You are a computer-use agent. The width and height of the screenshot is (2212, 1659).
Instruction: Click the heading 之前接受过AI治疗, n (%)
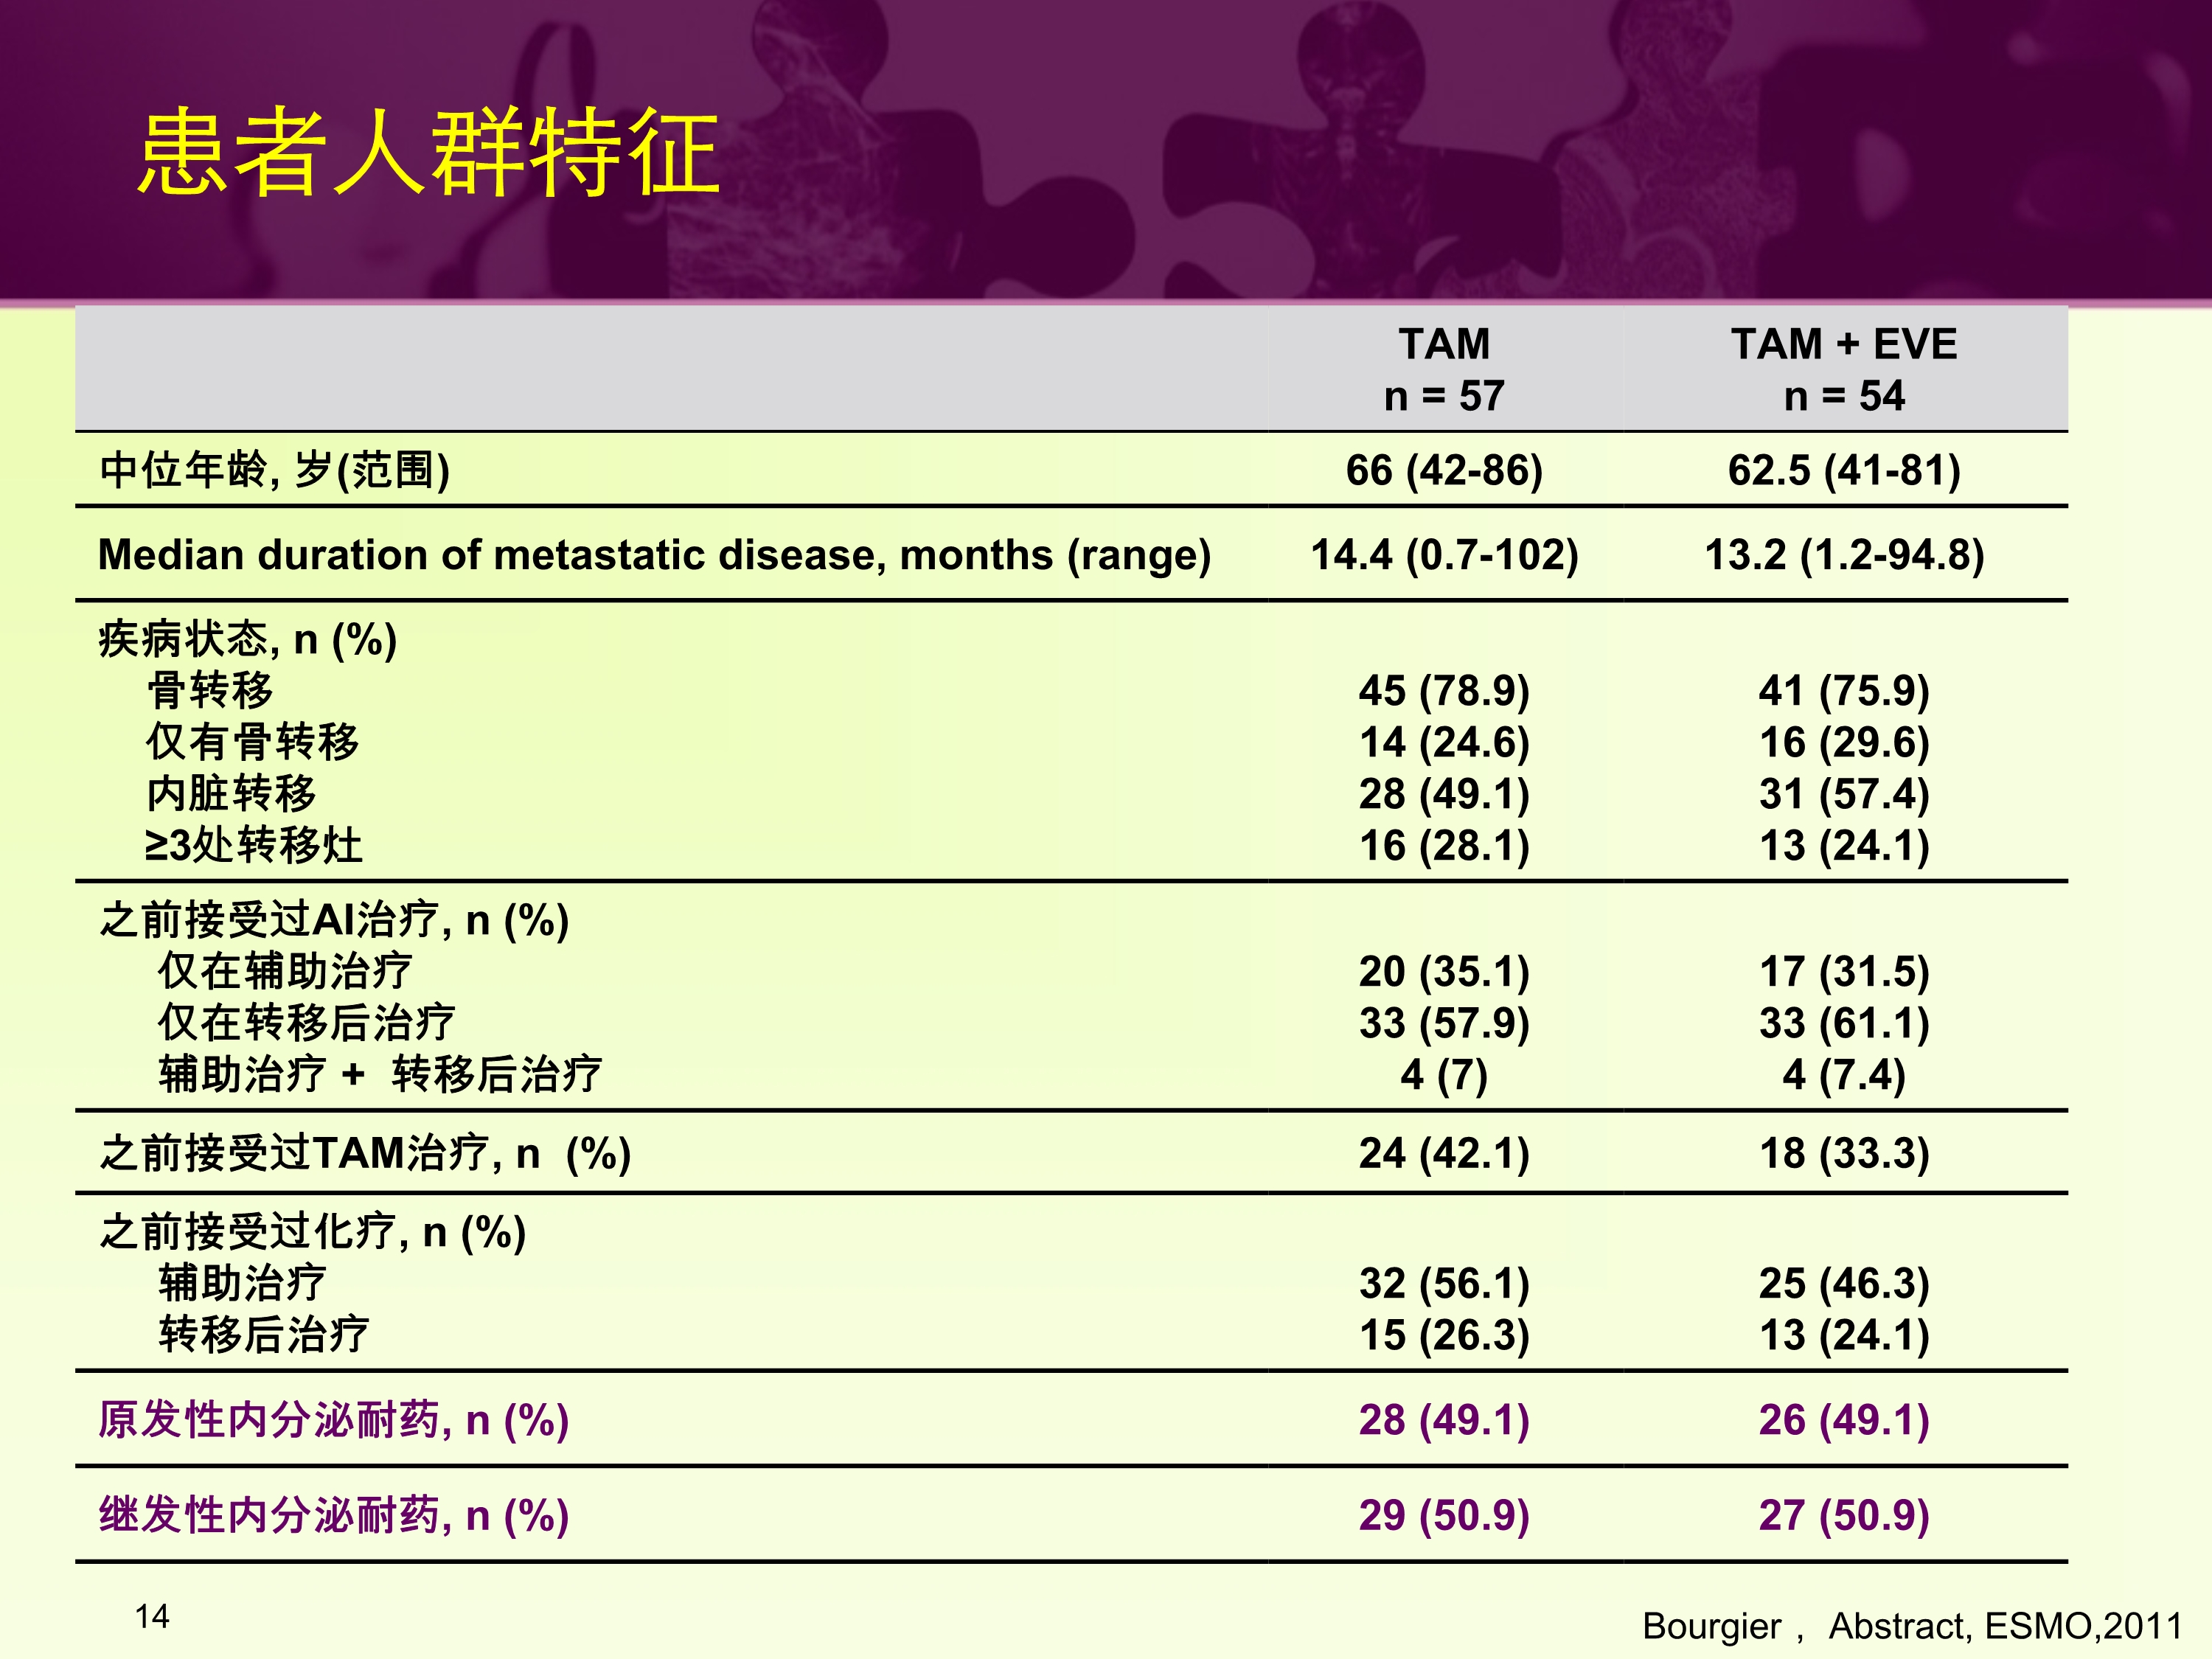[334, 920]
